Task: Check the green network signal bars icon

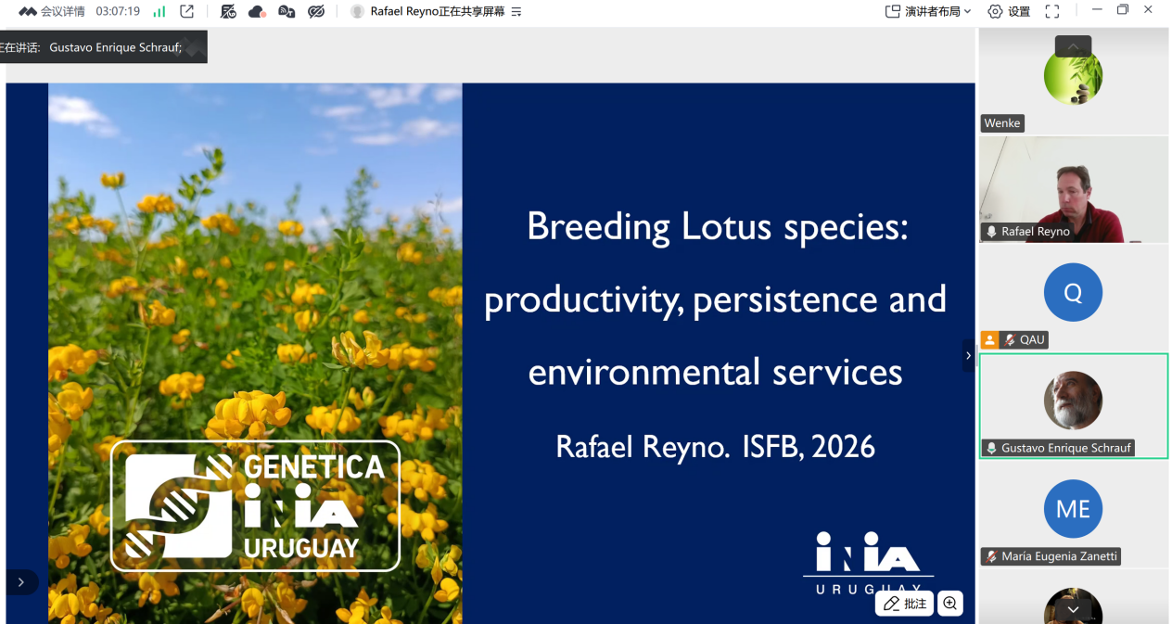Action: (159, 11)
